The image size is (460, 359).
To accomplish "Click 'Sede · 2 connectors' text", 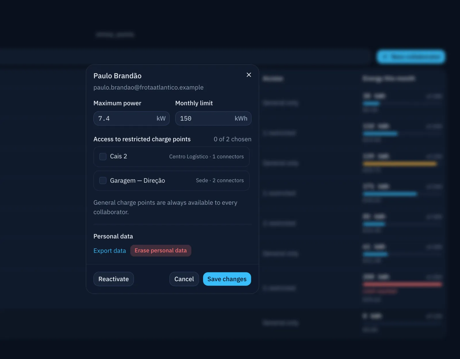I will tap(220, 181).
